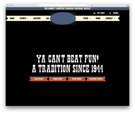Open the History page
The image size is (135, 114).
(37, 18)
